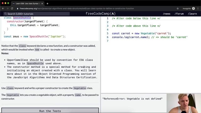Viewport: 201px width, 113px height.
Task: Click the 'name' inline code in the instructions
Action: coord(78,95)
